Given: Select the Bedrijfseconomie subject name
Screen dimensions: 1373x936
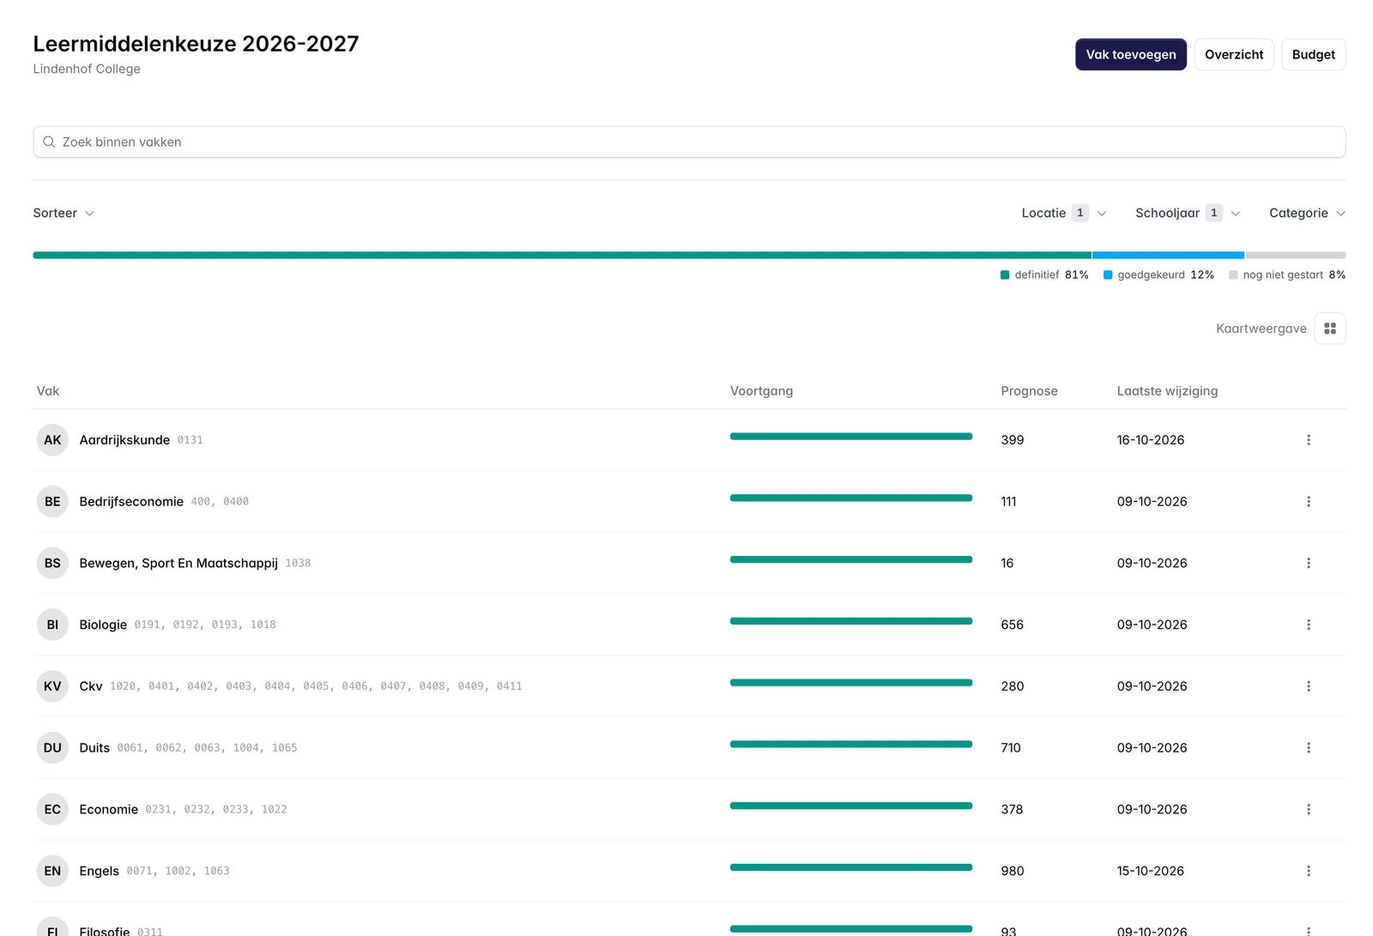Looking at the screenshot, I should tap(131, 502).
